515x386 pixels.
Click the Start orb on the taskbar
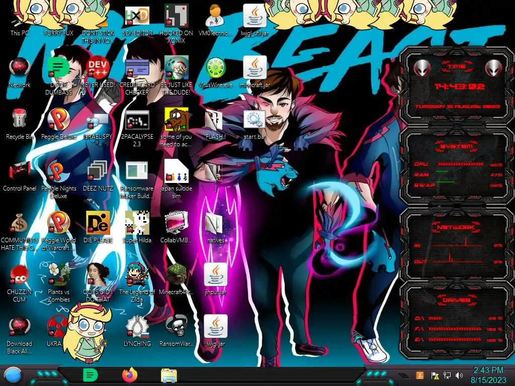pos(13,375)
